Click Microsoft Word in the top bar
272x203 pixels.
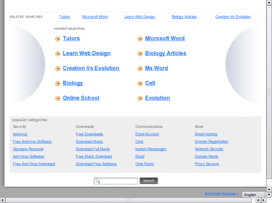coord(95,17)
